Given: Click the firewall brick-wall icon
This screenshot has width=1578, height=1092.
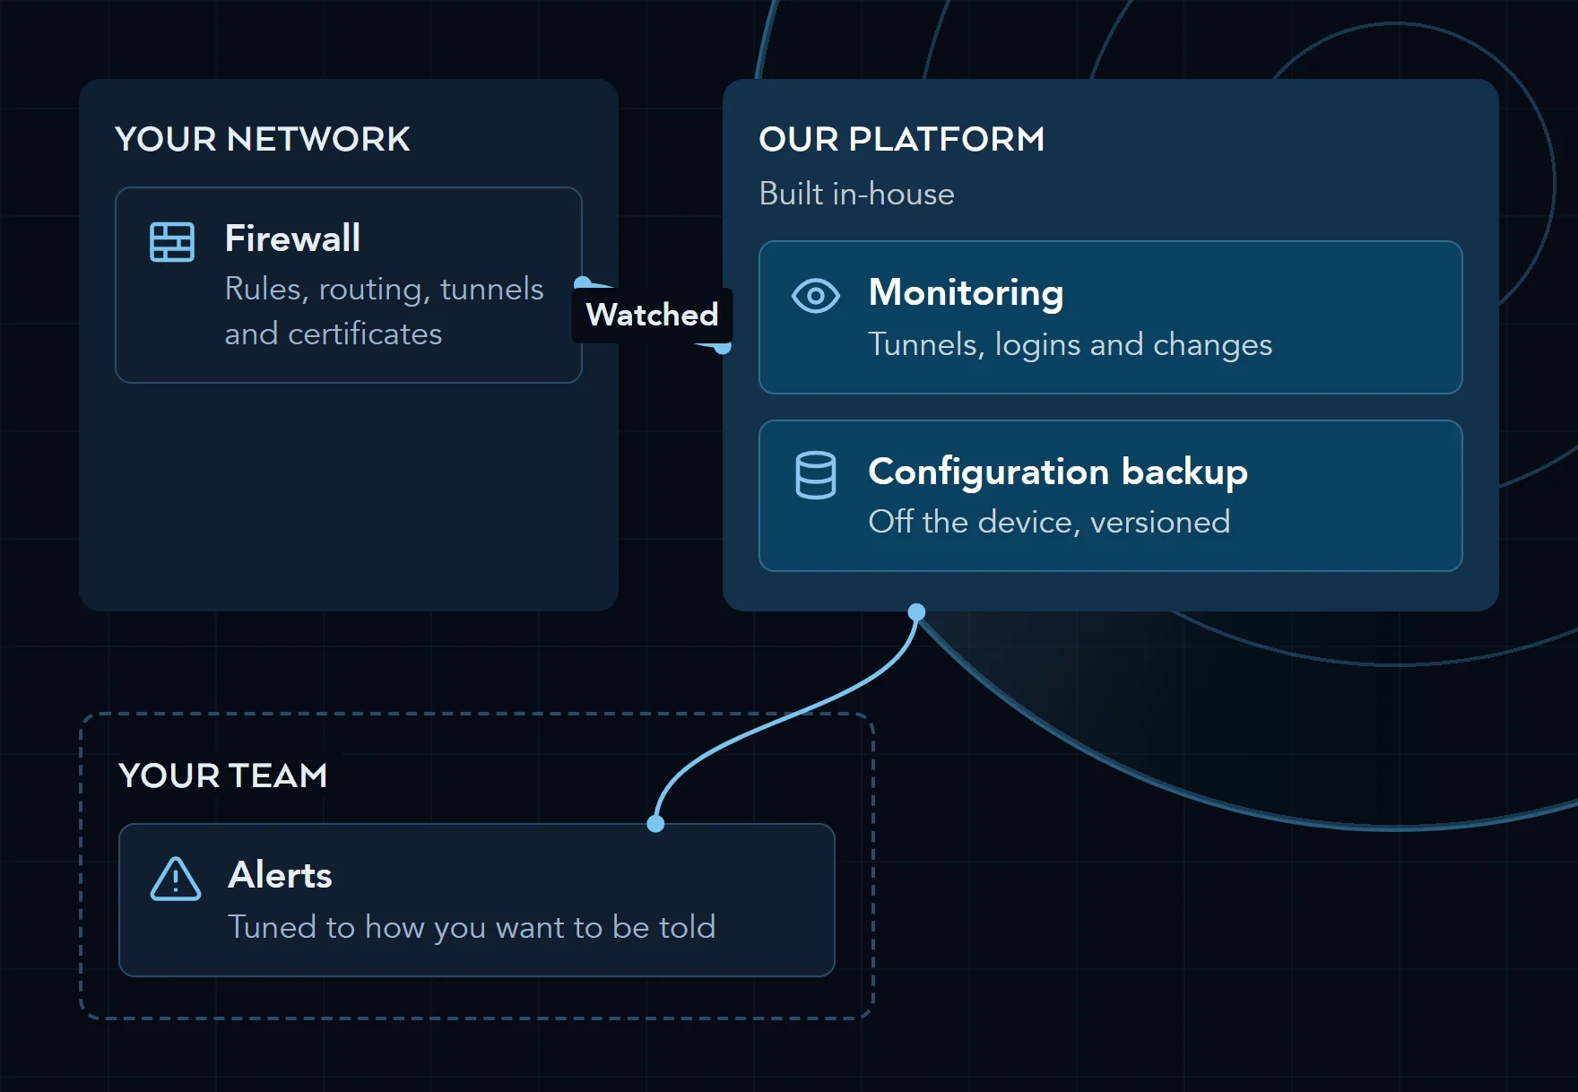Looking at the screenshot, I should coord(172,242).
